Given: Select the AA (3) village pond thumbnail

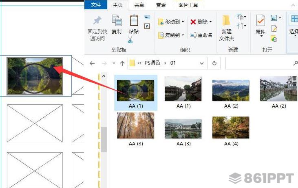Looking at the screenshot, I should (183, 129).
